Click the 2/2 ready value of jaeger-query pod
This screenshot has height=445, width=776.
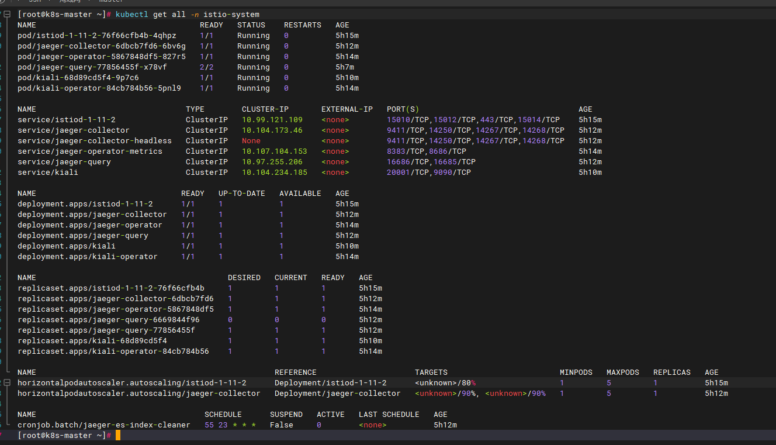(207, 67)
